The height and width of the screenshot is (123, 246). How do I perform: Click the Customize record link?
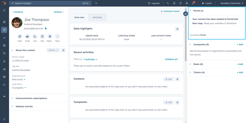click(171, 11)
